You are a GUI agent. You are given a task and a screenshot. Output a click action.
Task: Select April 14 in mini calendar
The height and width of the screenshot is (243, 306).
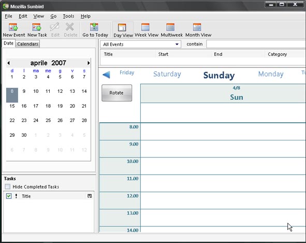pos(84,91)
